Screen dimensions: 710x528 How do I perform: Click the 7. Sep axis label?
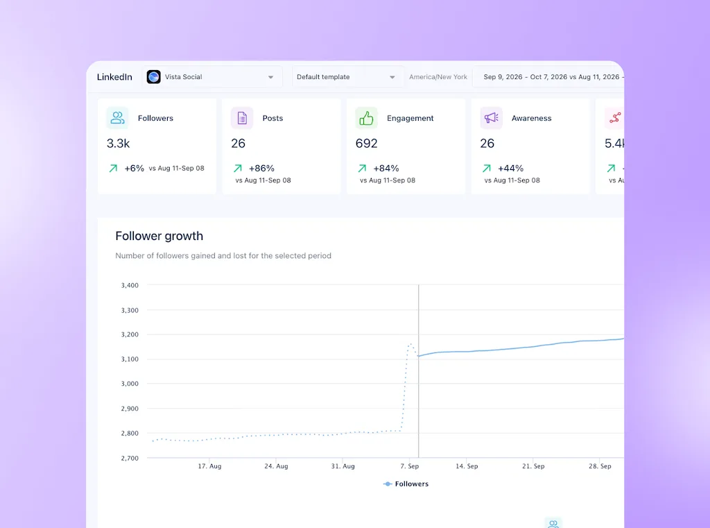[410, 466]
